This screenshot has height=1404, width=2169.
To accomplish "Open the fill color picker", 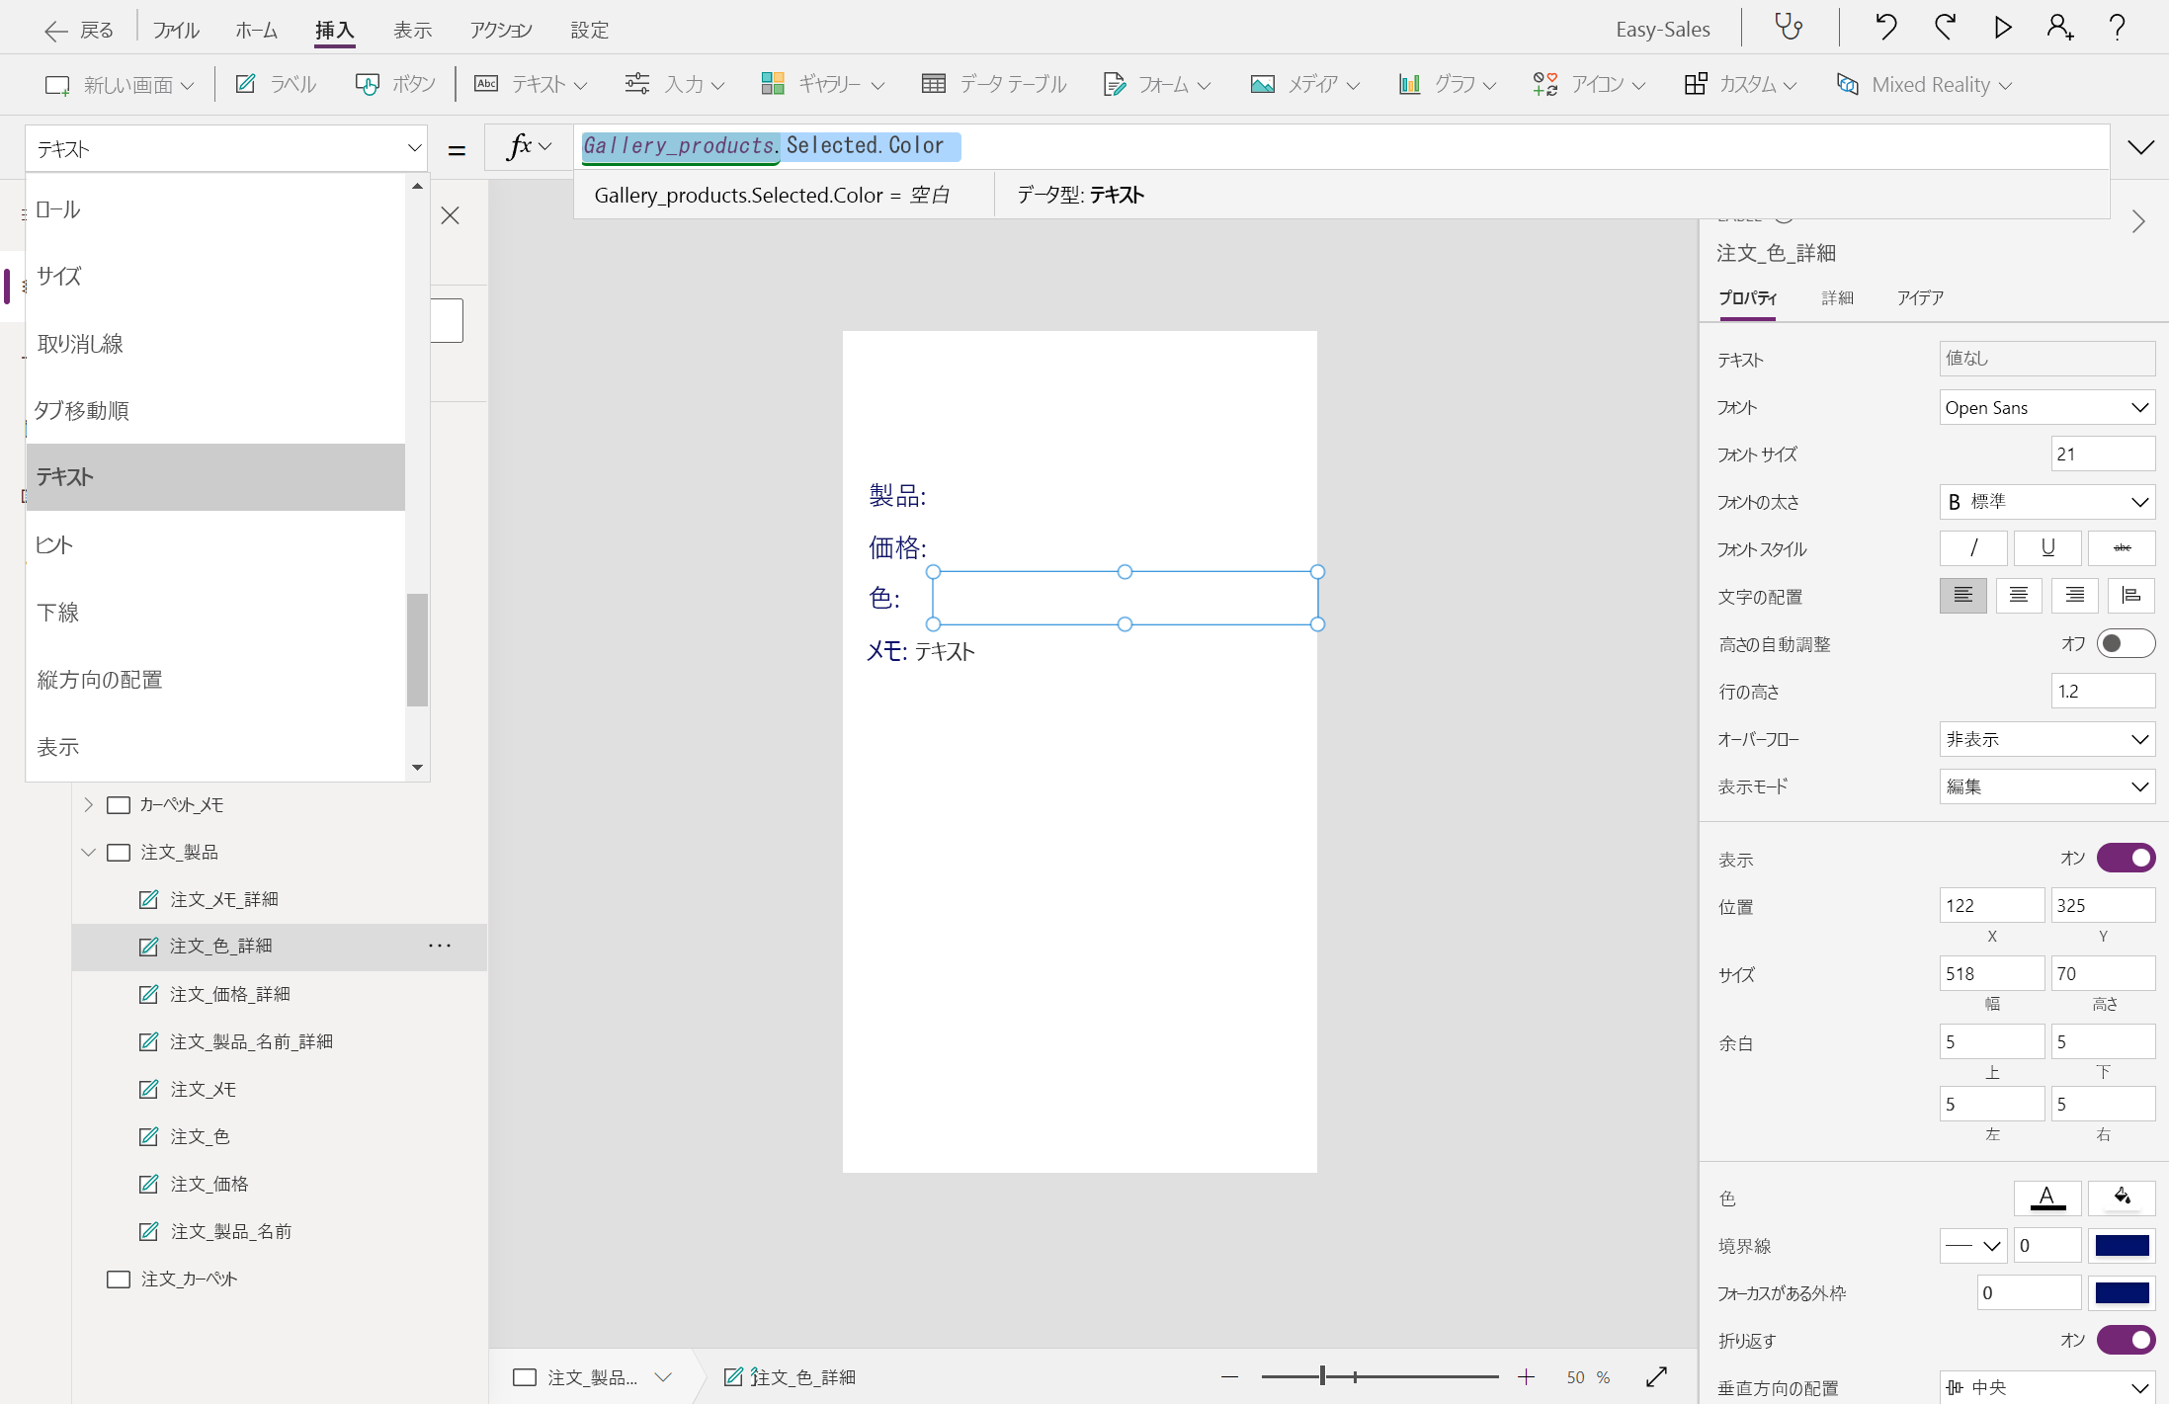I will pos(2122,1198).
